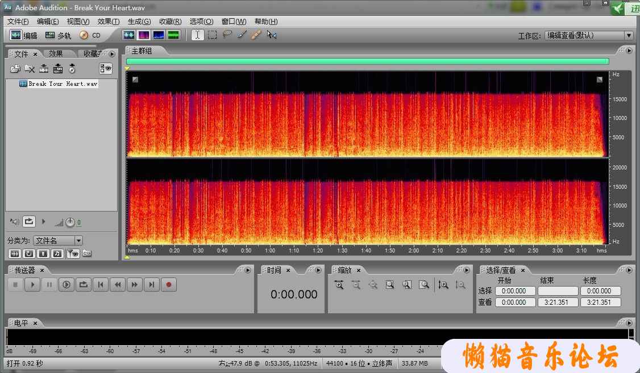
Task: Choose the Lasso Selection tool
Action: tap(227, 35)
